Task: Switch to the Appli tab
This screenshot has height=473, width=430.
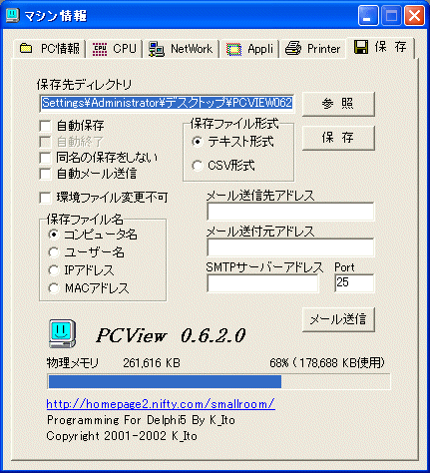Action: pyautogui.click(x=249, y=49)
